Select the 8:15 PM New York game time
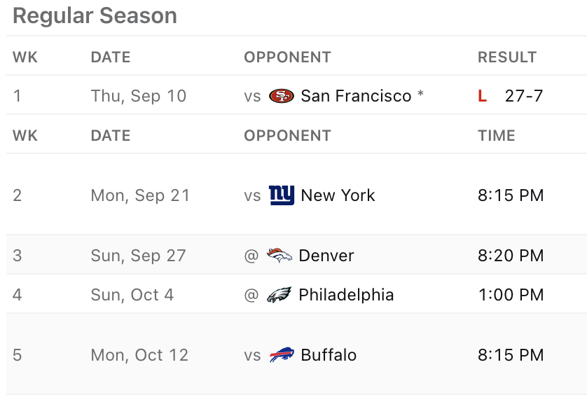The width and height of the screenshot is (587, 395). click(x=511, y=195)
